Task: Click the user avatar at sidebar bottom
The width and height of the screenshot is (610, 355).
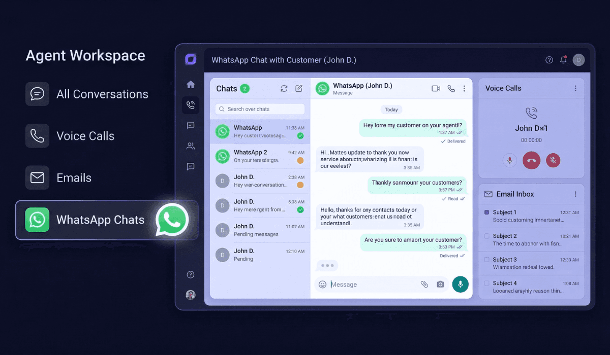Action: click(191, 295)
